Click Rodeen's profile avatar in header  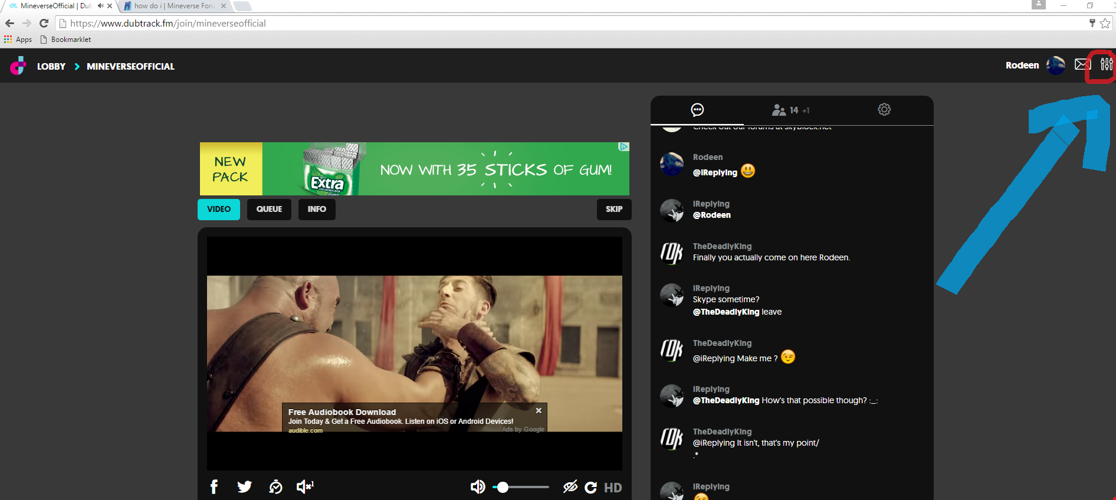(x=1056, y=65)
